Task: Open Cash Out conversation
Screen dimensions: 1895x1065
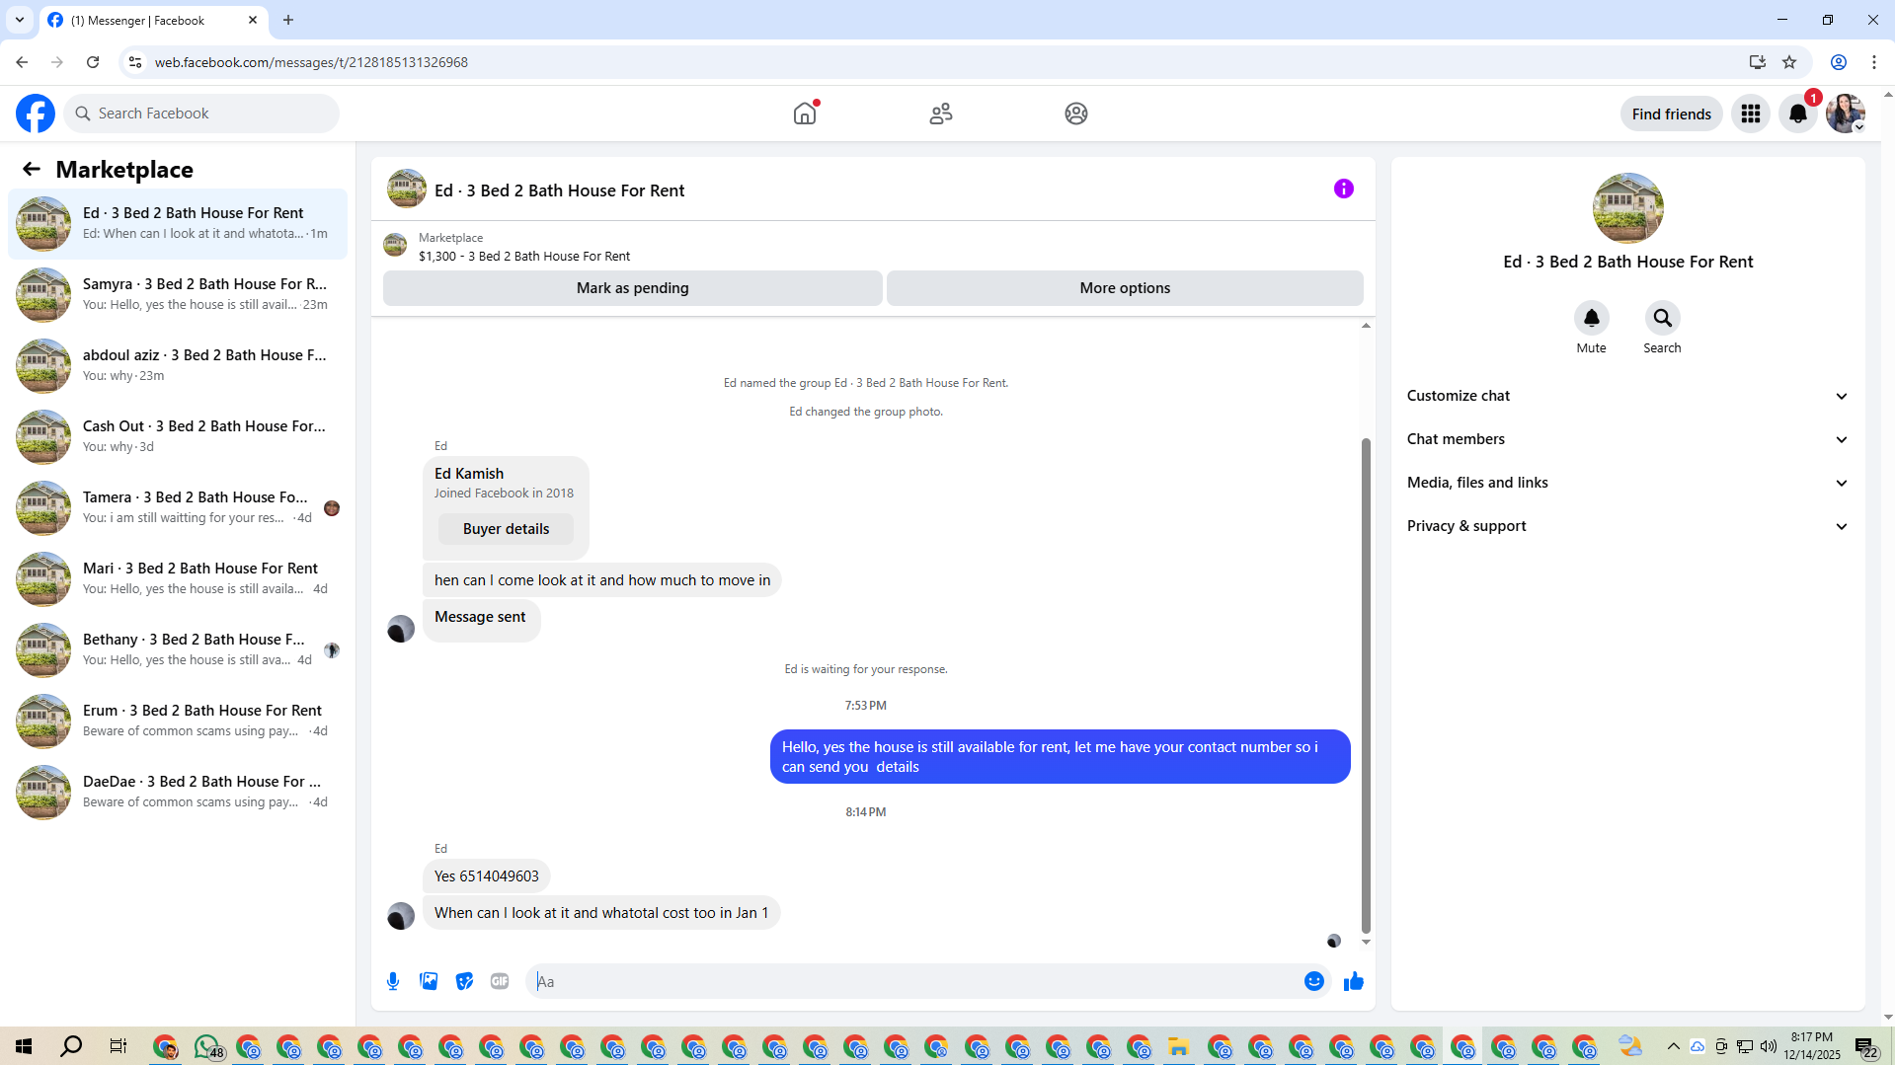Action: click(178, 437)
